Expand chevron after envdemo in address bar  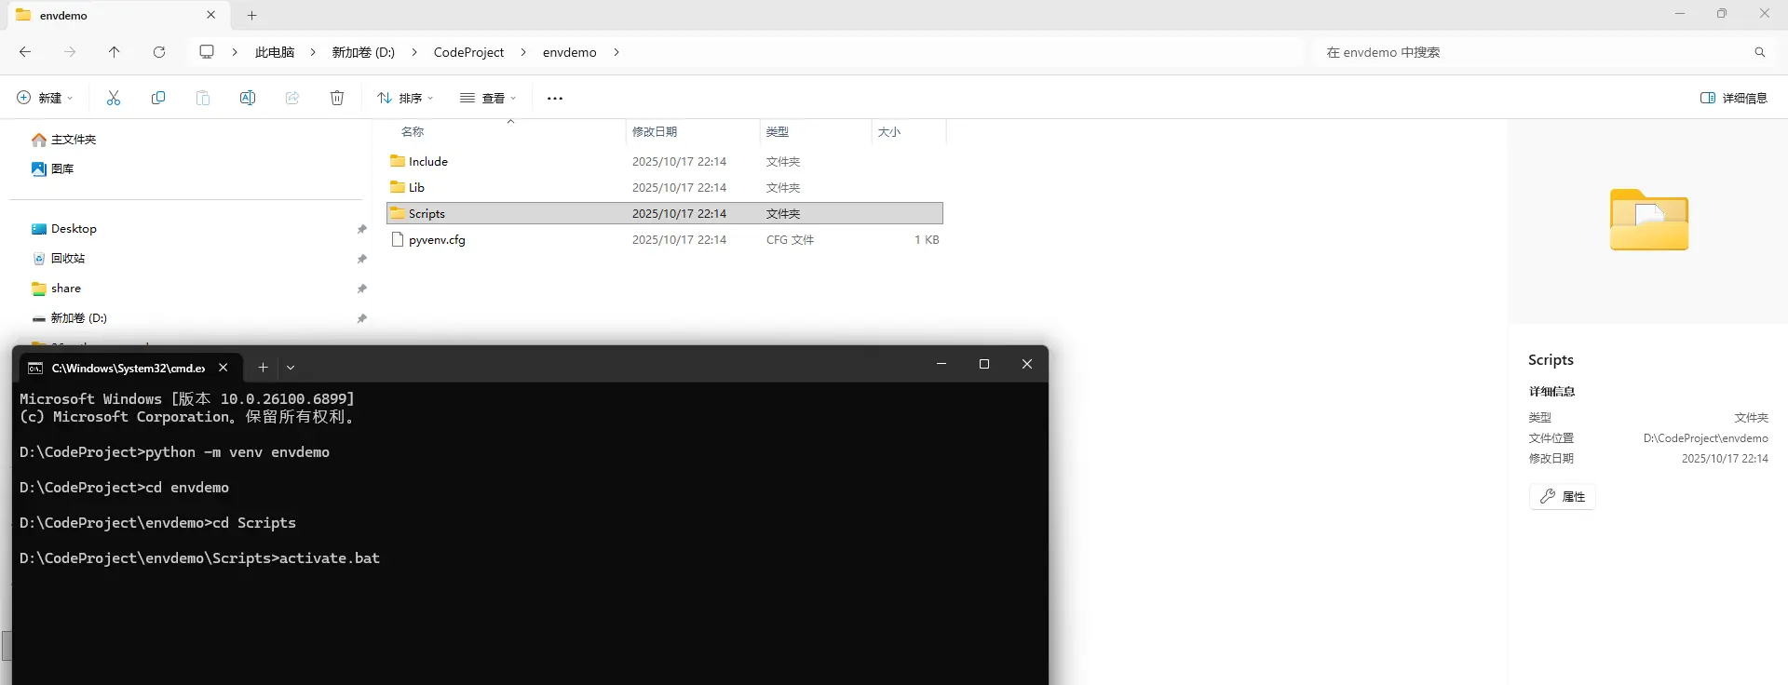pyautogui.click(x=616, y=52)
